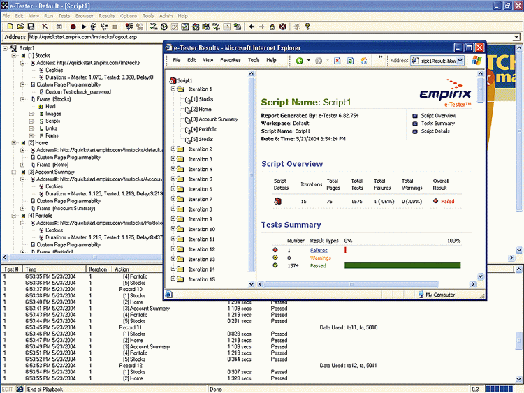This screenshot has width=524, height=393.
Task: Click the Script1 icon atop main script tree
Action: (13, 48)
